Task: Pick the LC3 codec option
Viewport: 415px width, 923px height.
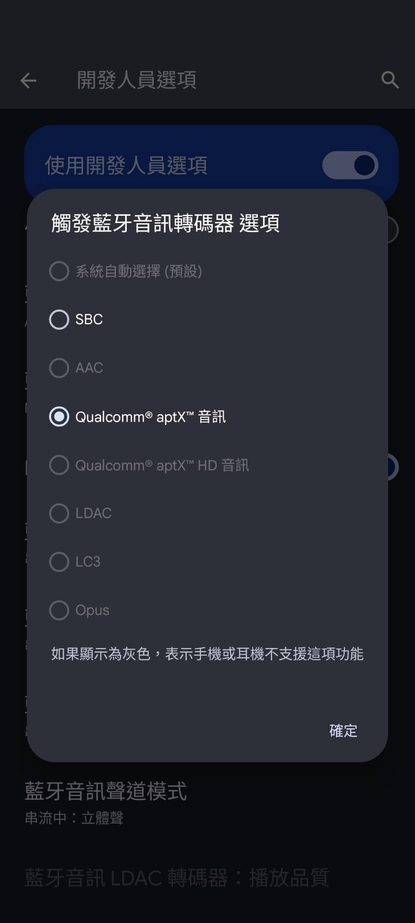Action: pos(59,562)
